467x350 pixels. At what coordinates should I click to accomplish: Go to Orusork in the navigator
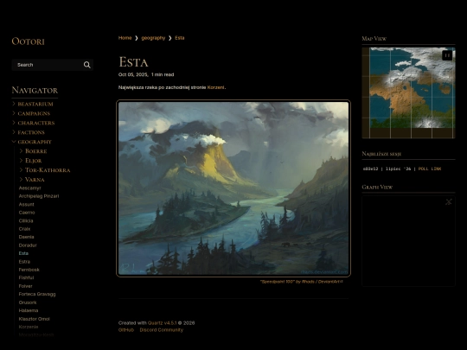pos(28,302)
